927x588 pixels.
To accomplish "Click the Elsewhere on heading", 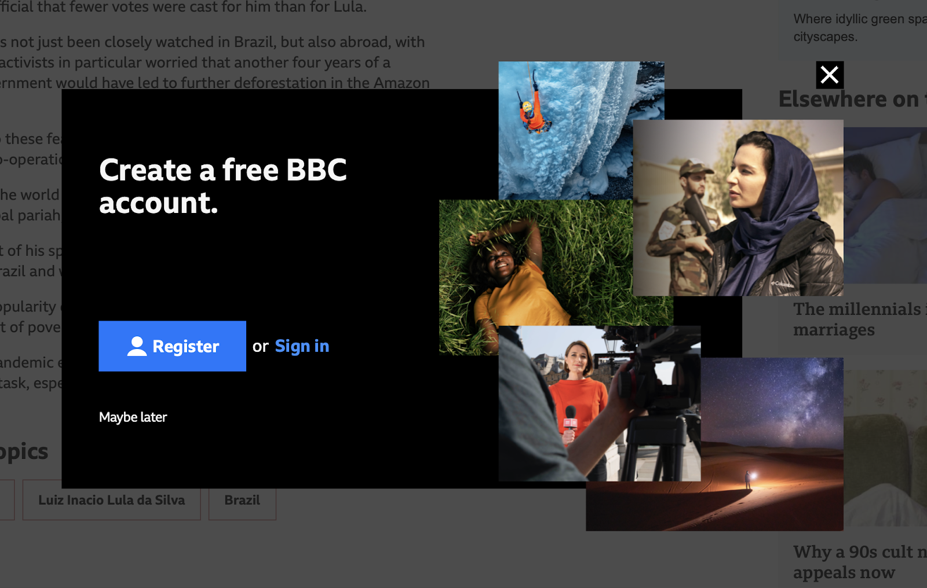I will (852, 100).
